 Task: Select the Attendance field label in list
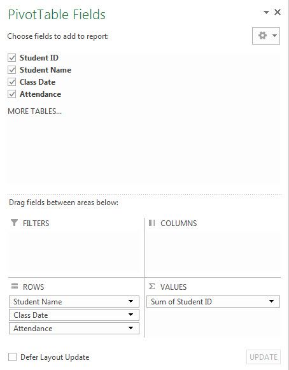pyautogui.click(x=40, y=94)
